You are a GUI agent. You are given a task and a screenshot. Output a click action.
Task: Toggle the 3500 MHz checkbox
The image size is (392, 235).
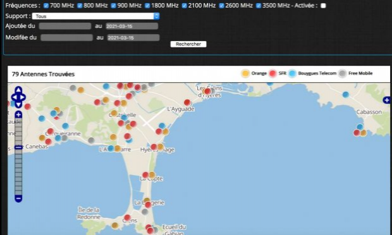[259, 6]
